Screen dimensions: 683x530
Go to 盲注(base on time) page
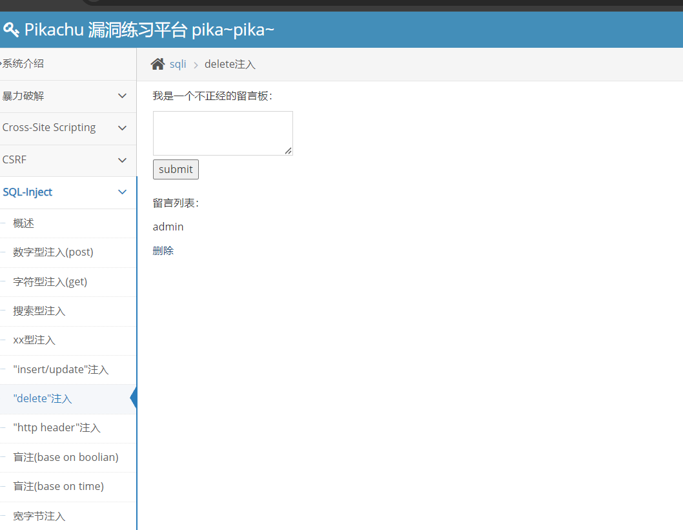[x=58, y=487]
